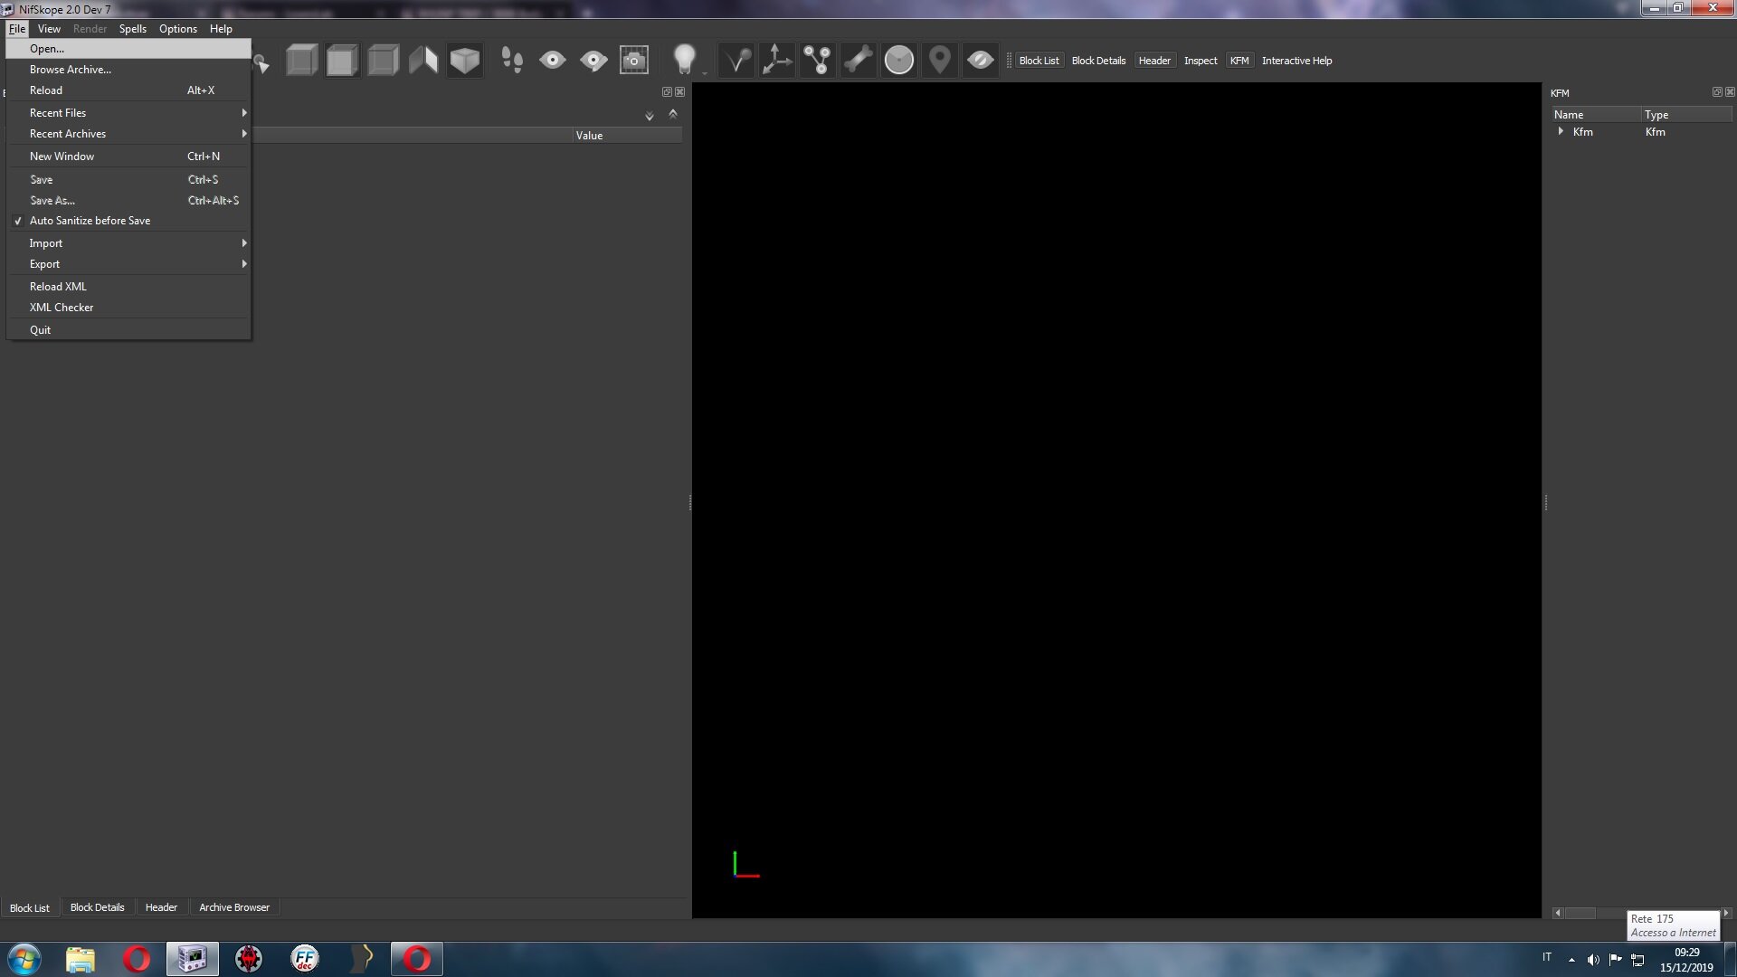Open the View menu
Viewport: 1737px width, 977px height.
coord(49,29)
